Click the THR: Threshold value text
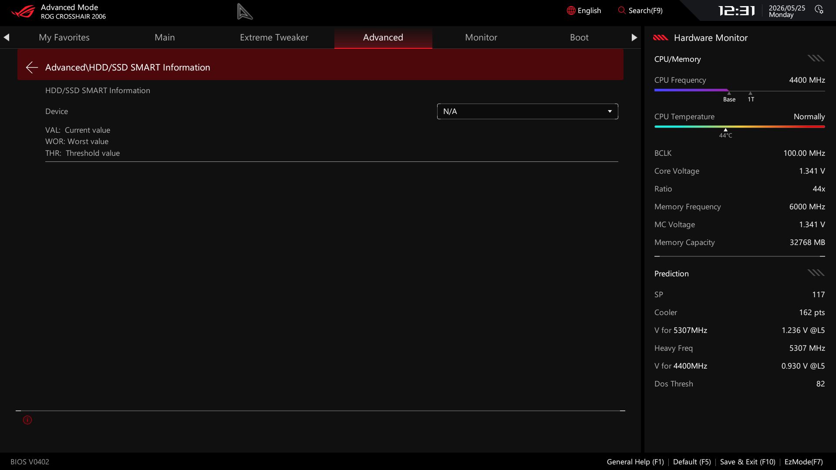This screenshot has width=836, height=470. tap(82, 153)
